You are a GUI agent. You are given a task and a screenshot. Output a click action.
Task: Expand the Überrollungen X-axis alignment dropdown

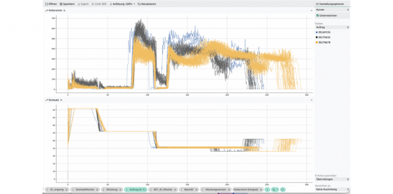click(x=332, y=179)
